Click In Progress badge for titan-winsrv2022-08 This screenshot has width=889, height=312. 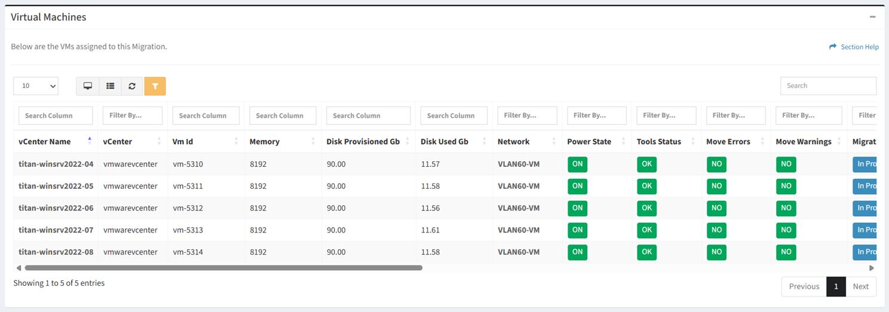pos(865,252)
